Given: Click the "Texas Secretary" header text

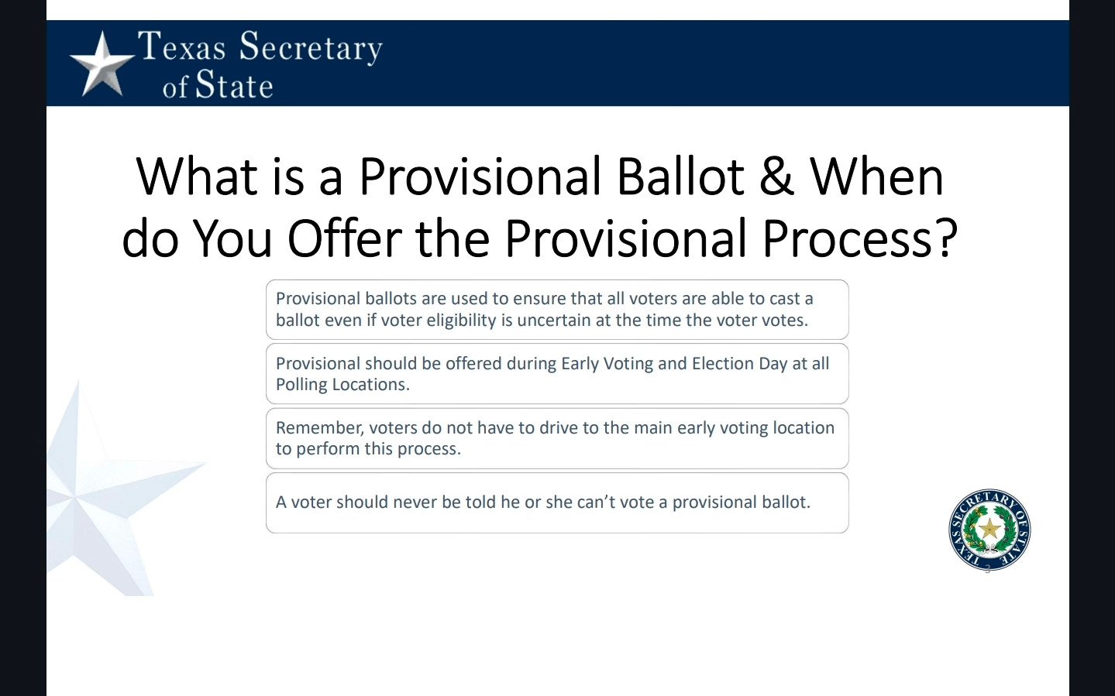Looking at the screenshot, I should point(260,47).
